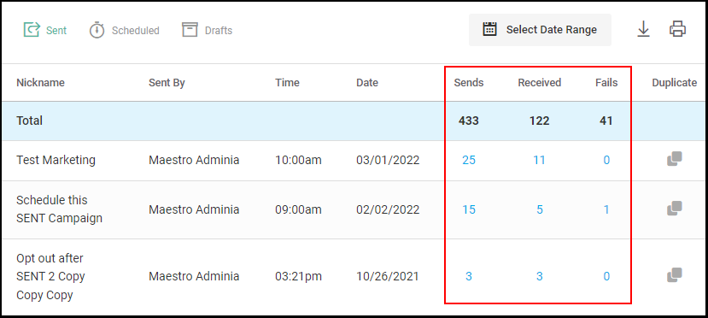Screen dimensions: 708x318
Task: Switch to the Scheduled tab
Action: coord(124,30)
